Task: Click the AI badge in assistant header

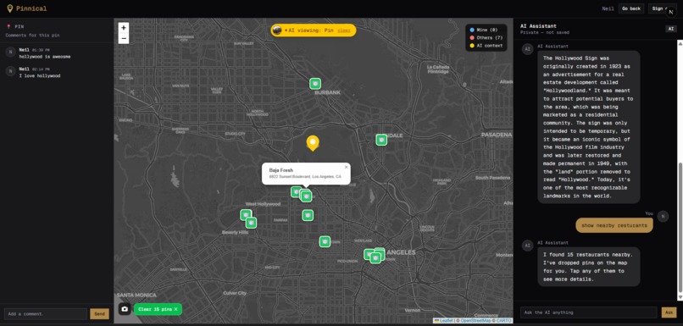Action: [x=671, y=29]
